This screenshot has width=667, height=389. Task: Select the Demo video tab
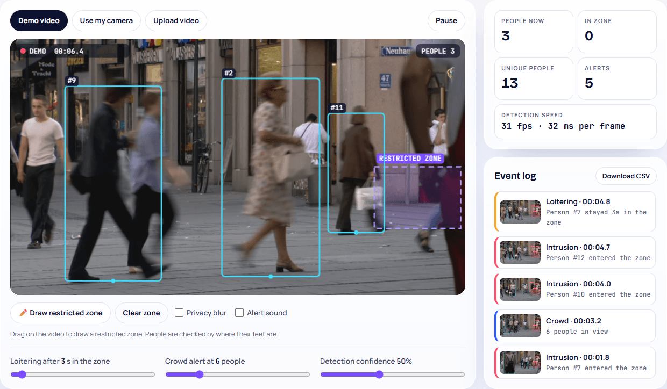[x=39, y=20]
